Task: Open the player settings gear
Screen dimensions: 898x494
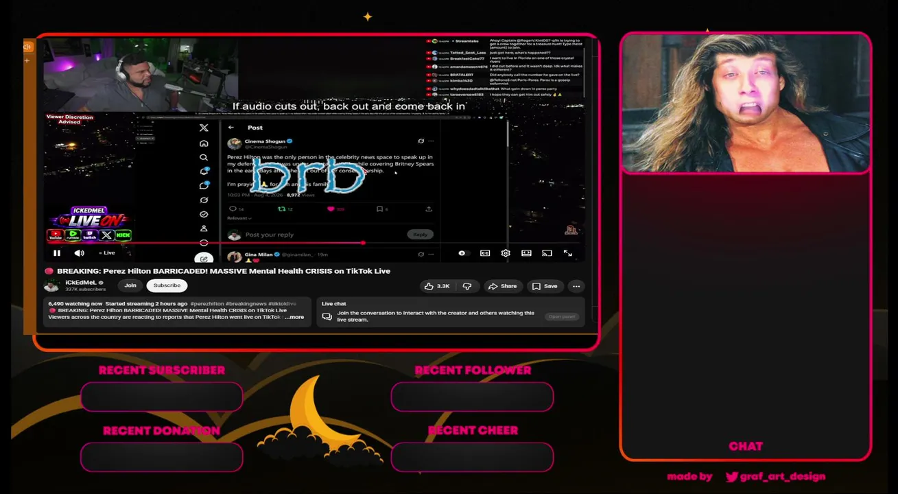Action: (x=506, y=253)
